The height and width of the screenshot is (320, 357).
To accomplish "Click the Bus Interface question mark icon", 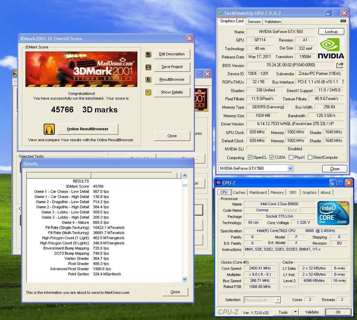I will [343, 82].
